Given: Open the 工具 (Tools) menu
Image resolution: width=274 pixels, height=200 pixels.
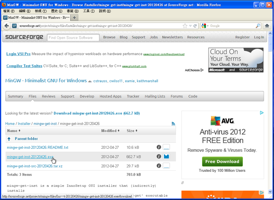Looking at the screenshot, I should [89, 11].
